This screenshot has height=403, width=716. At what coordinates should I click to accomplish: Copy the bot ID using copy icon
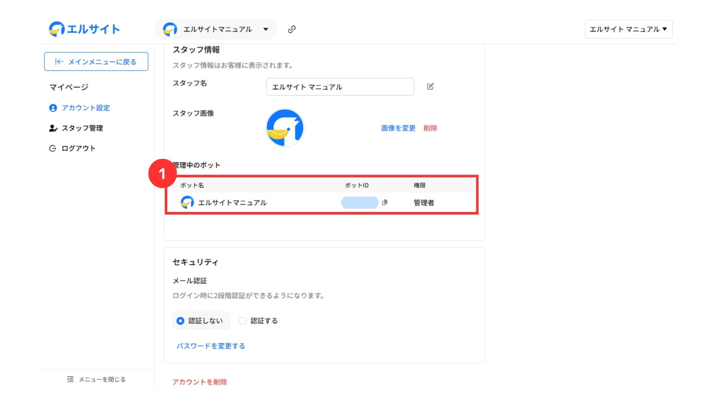tap(385, 202)
